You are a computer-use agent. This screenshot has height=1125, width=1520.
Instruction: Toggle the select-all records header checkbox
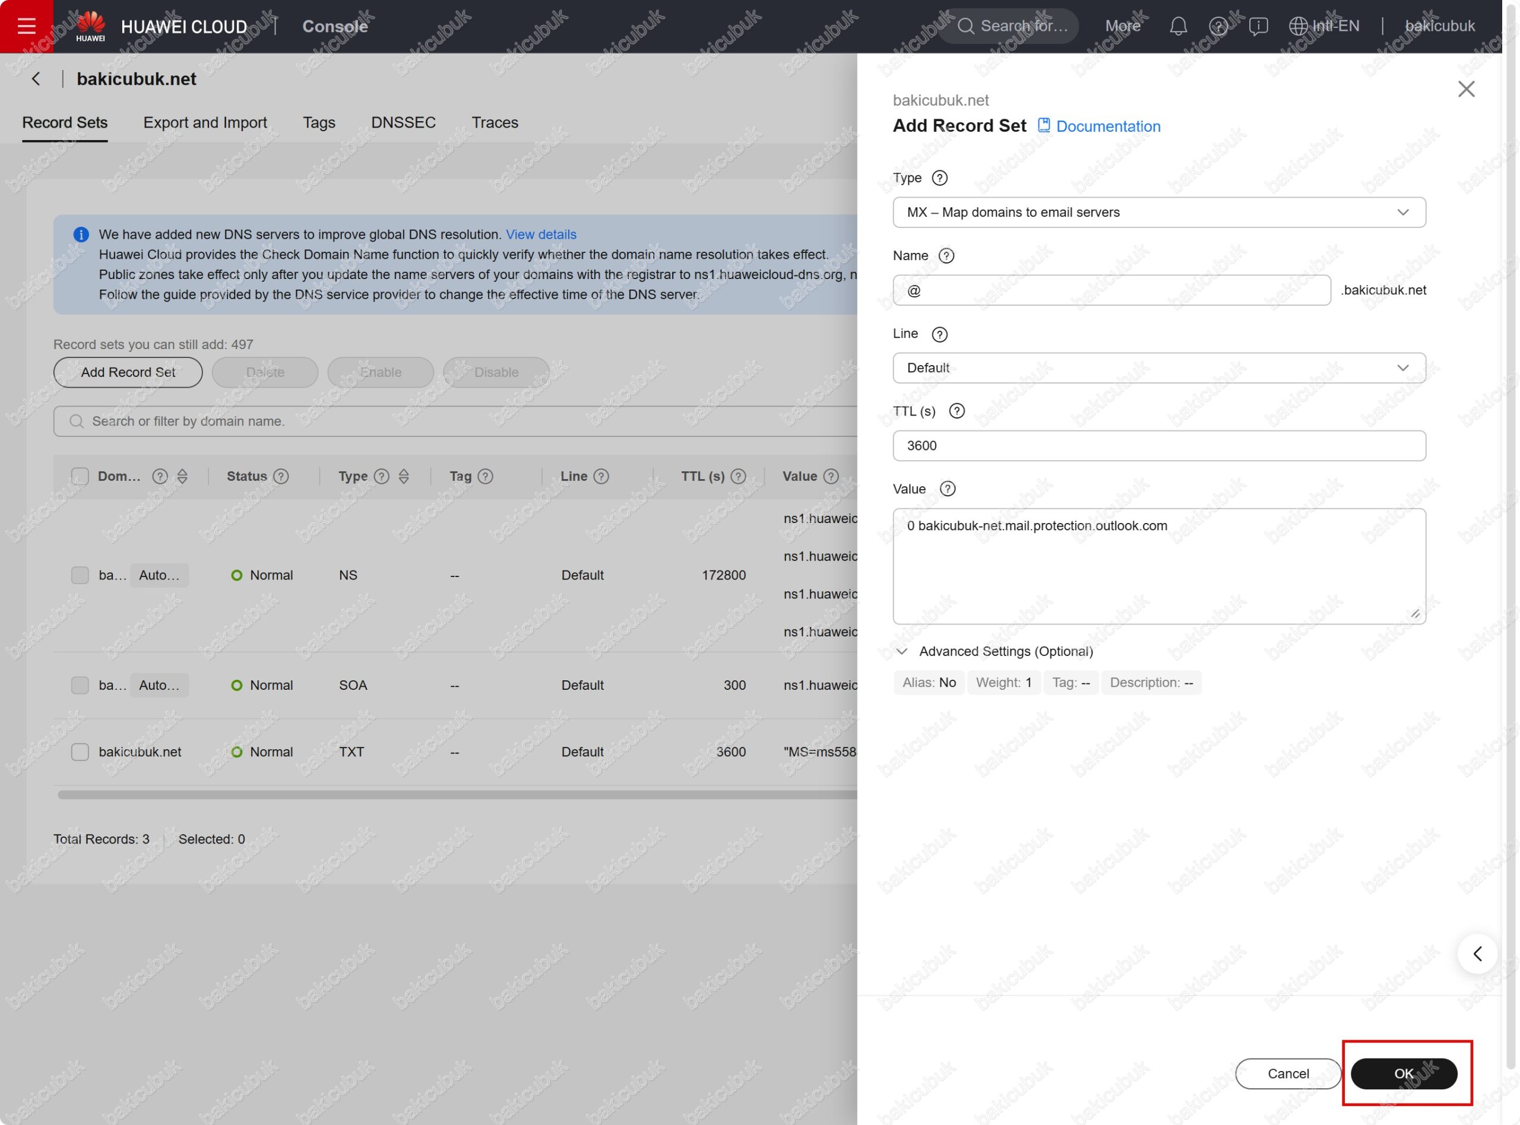pyautogui.click(x=80, y=476)
